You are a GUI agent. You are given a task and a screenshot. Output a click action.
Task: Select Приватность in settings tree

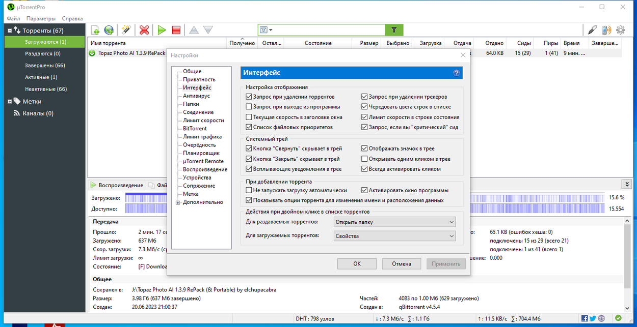pyautogui.click(x=199, y=79)
